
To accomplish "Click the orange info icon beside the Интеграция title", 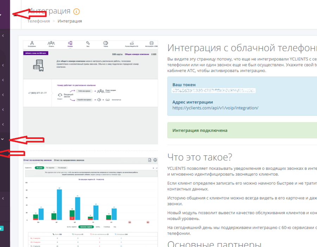I will [x=76, y=12].
